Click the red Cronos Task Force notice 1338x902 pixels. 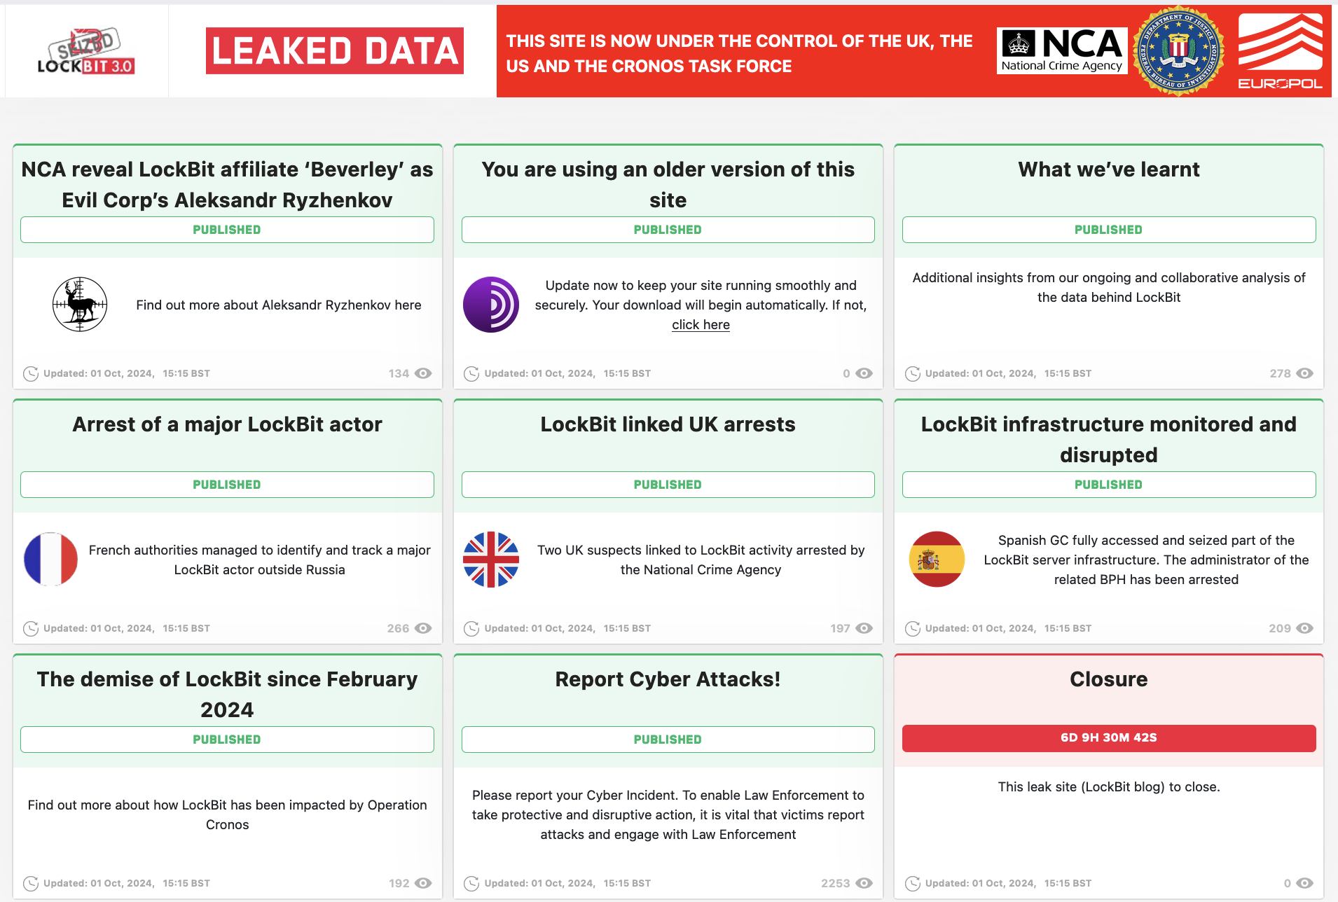739,53
